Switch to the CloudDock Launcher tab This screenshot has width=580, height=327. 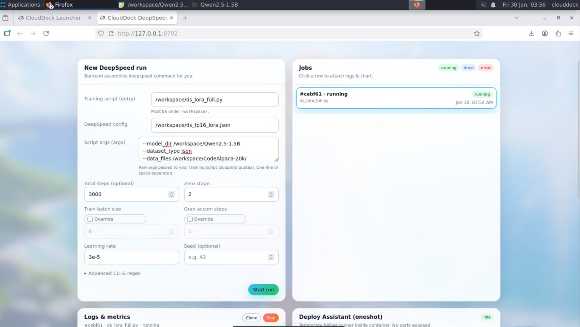click(x=53, y=18)
